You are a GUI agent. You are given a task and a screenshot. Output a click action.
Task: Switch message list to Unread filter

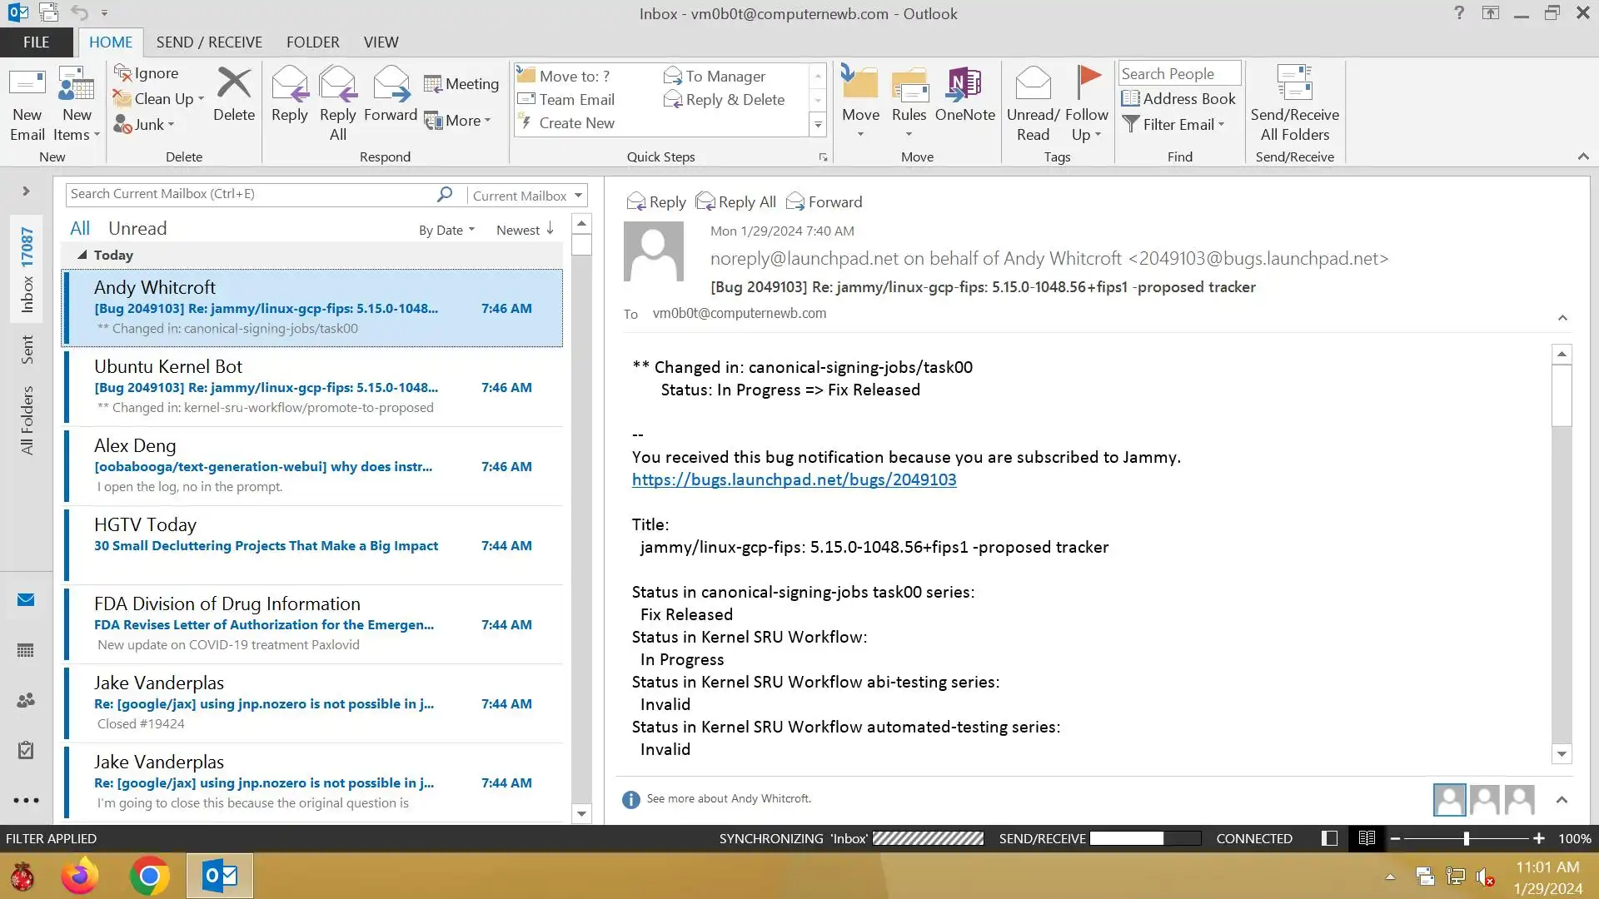coord(137,229)
